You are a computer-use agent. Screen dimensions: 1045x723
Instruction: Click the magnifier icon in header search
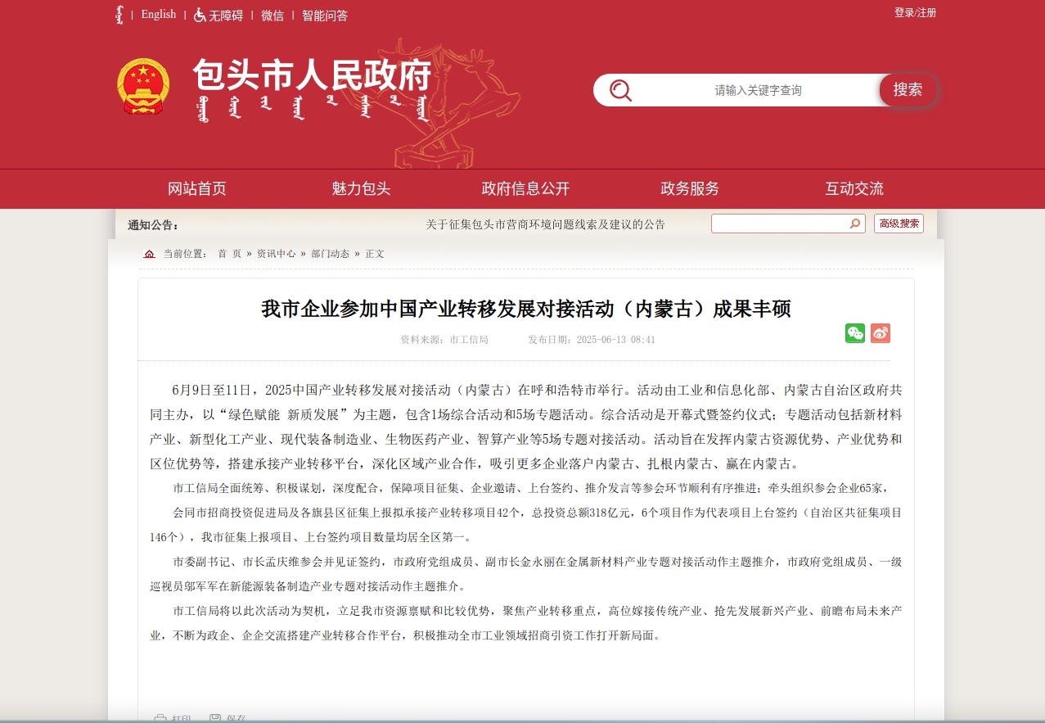click(x=620, y=90)
